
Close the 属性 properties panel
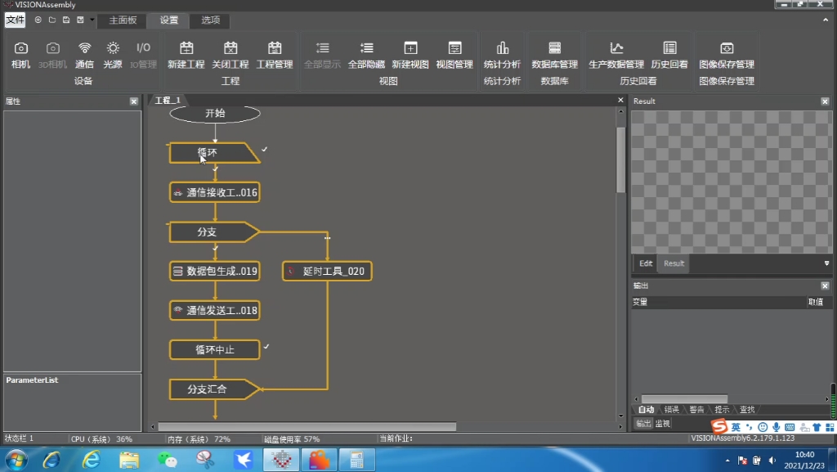(133, 101)
